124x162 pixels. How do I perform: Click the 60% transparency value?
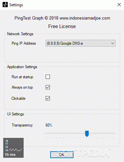[49, 125]
